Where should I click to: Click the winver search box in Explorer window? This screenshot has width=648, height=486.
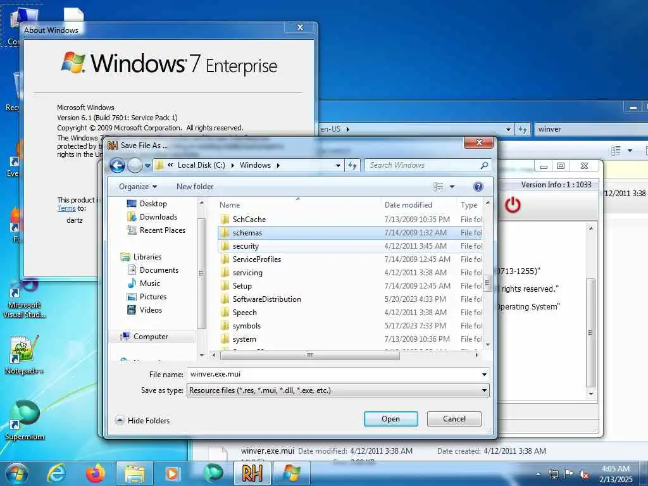(x=591, y=129)
